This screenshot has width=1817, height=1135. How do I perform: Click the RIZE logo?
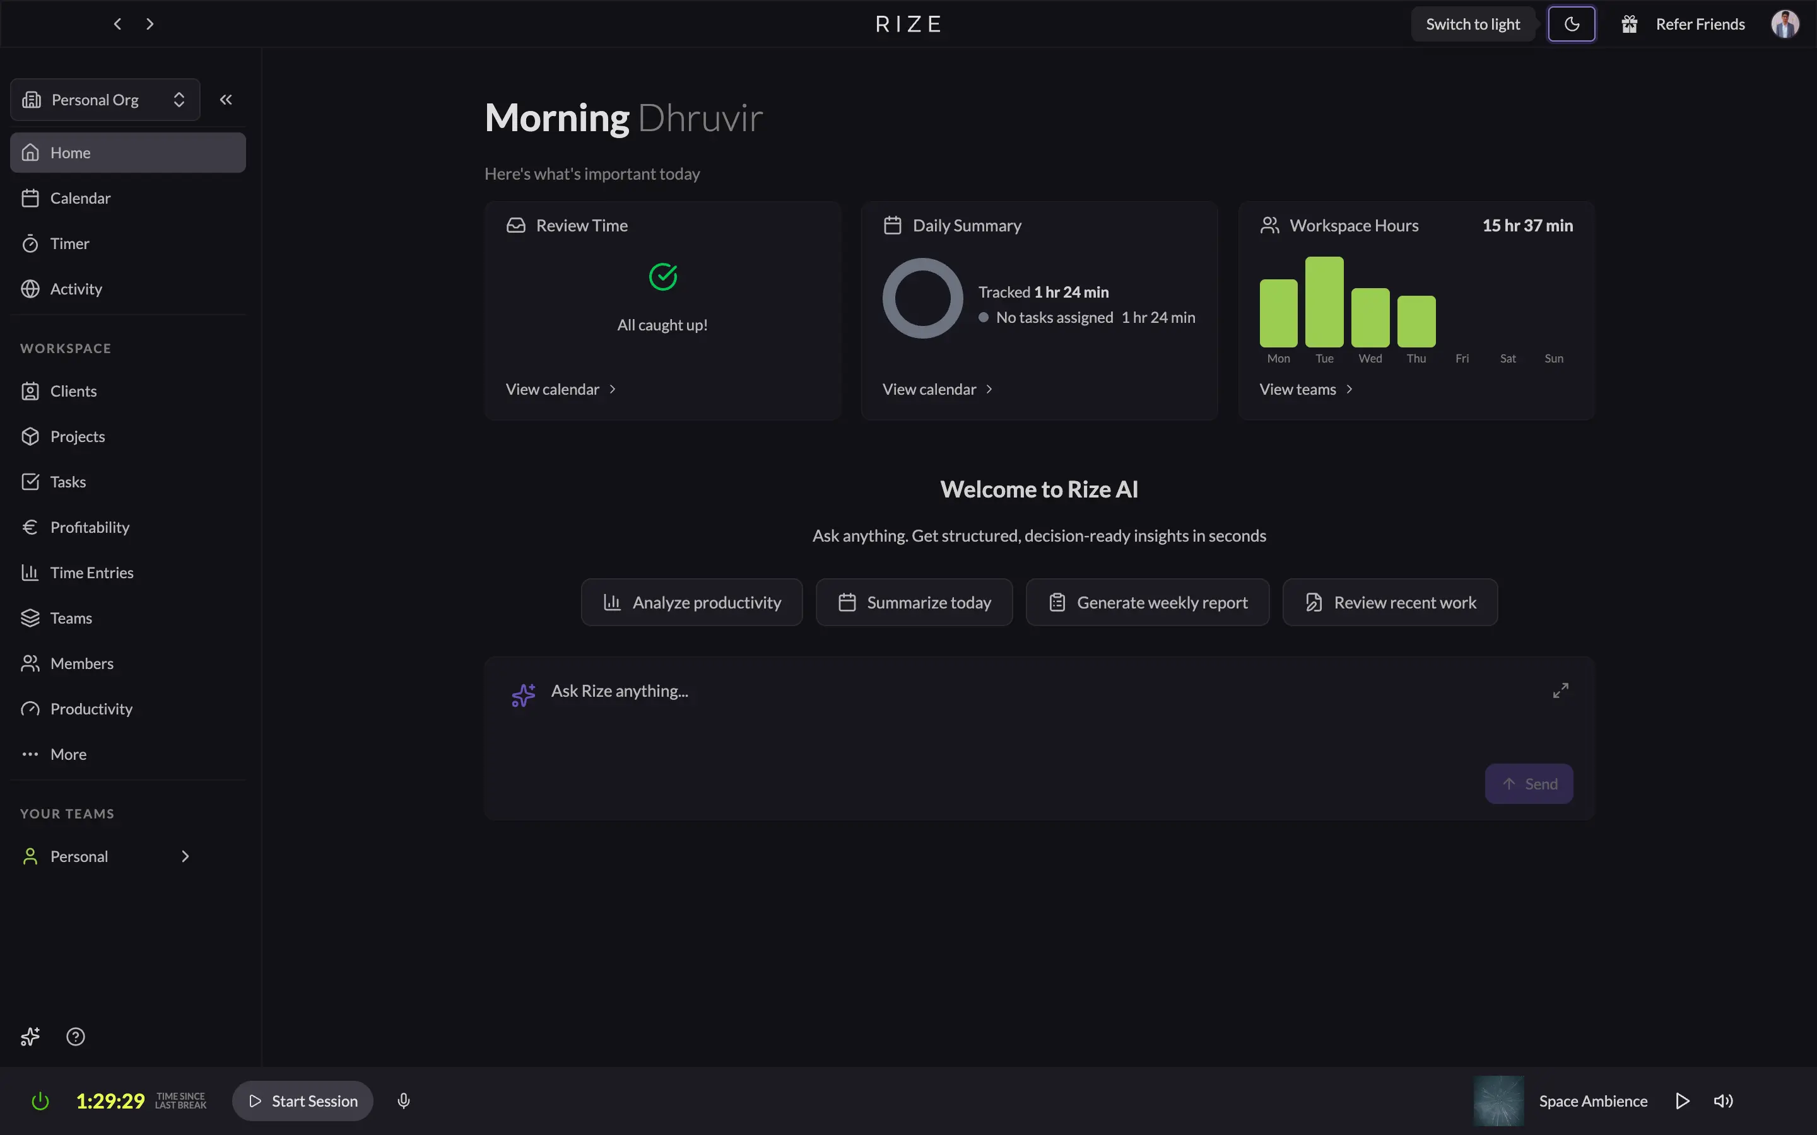[x=908, y=24]
